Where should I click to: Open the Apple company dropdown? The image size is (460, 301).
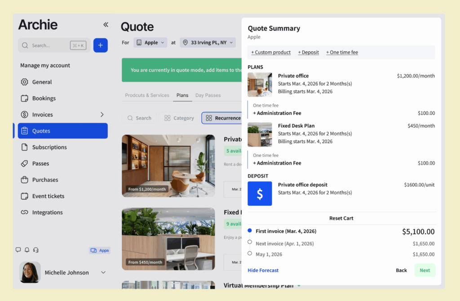[x=150, y=42]
